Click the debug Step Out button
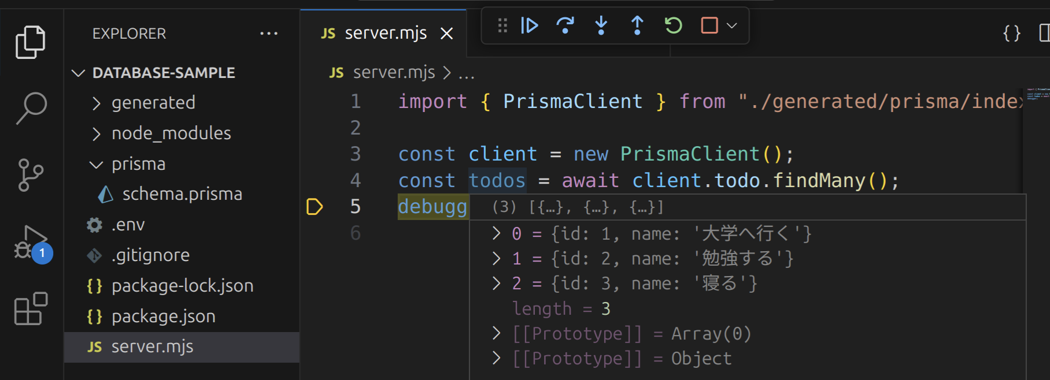This screenshot has width=1050, height=380. [637, 25]
